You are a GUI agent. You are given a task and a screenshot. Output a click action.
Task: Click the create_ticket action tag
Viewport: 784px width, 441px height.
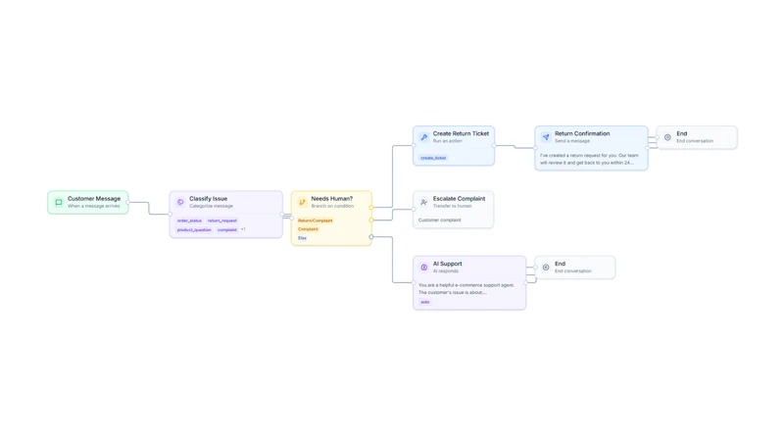pos(433,158)
